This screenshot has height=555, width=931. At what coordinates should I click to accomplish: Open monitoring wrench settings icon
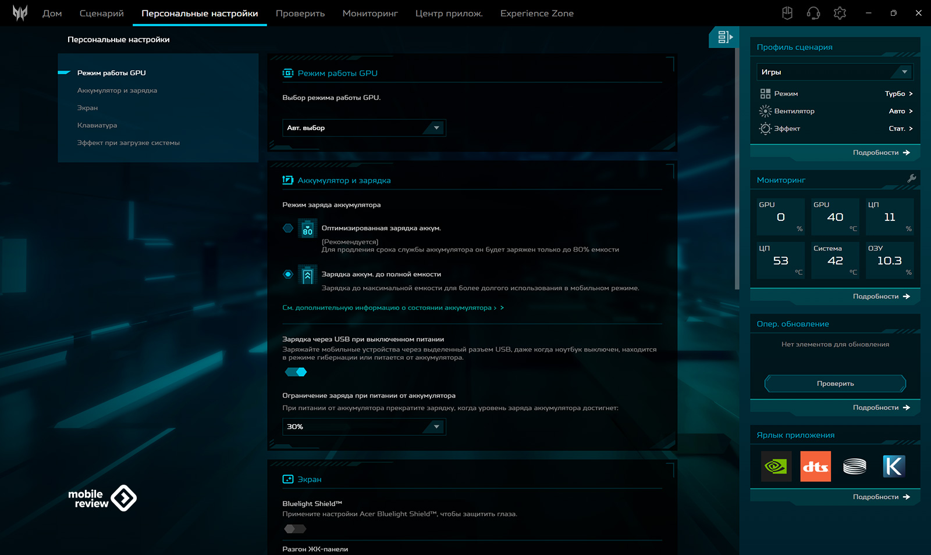[x=911, y=179]
